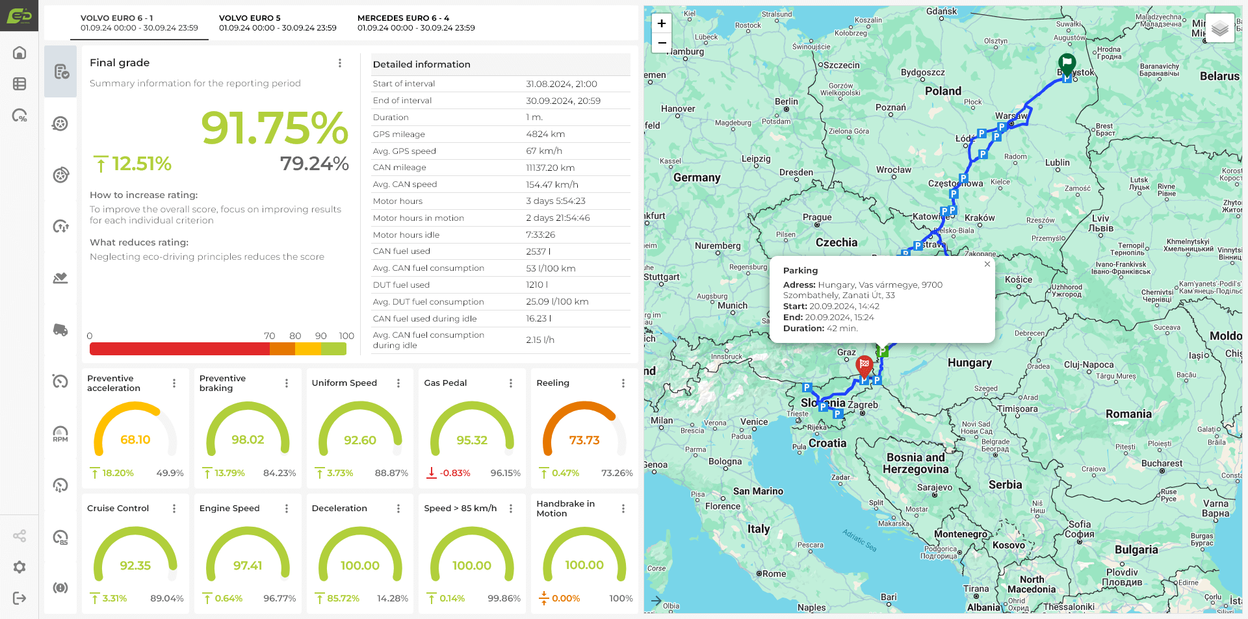The height and width of the screenshot is (619, 1248).
Task: Click the 95.32 Gas Pedal gauge value
Action: [x=472, y=440]
